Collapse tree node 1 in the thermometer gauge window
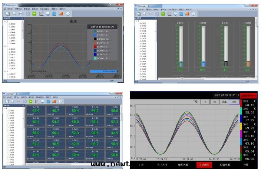261x171 pixels. coord(137,20)
